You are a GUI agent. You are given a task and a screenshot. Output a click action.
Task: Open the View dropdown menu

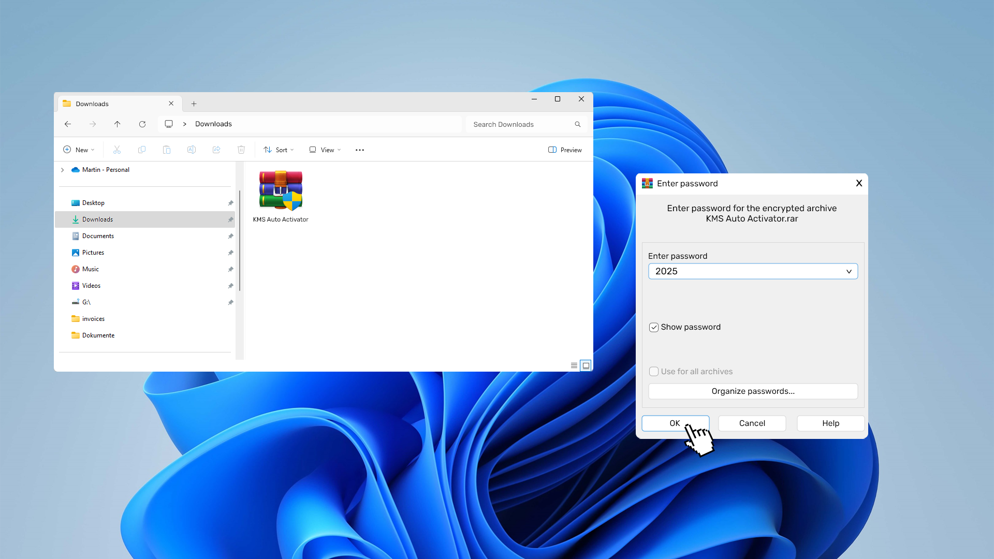point(325,150)
